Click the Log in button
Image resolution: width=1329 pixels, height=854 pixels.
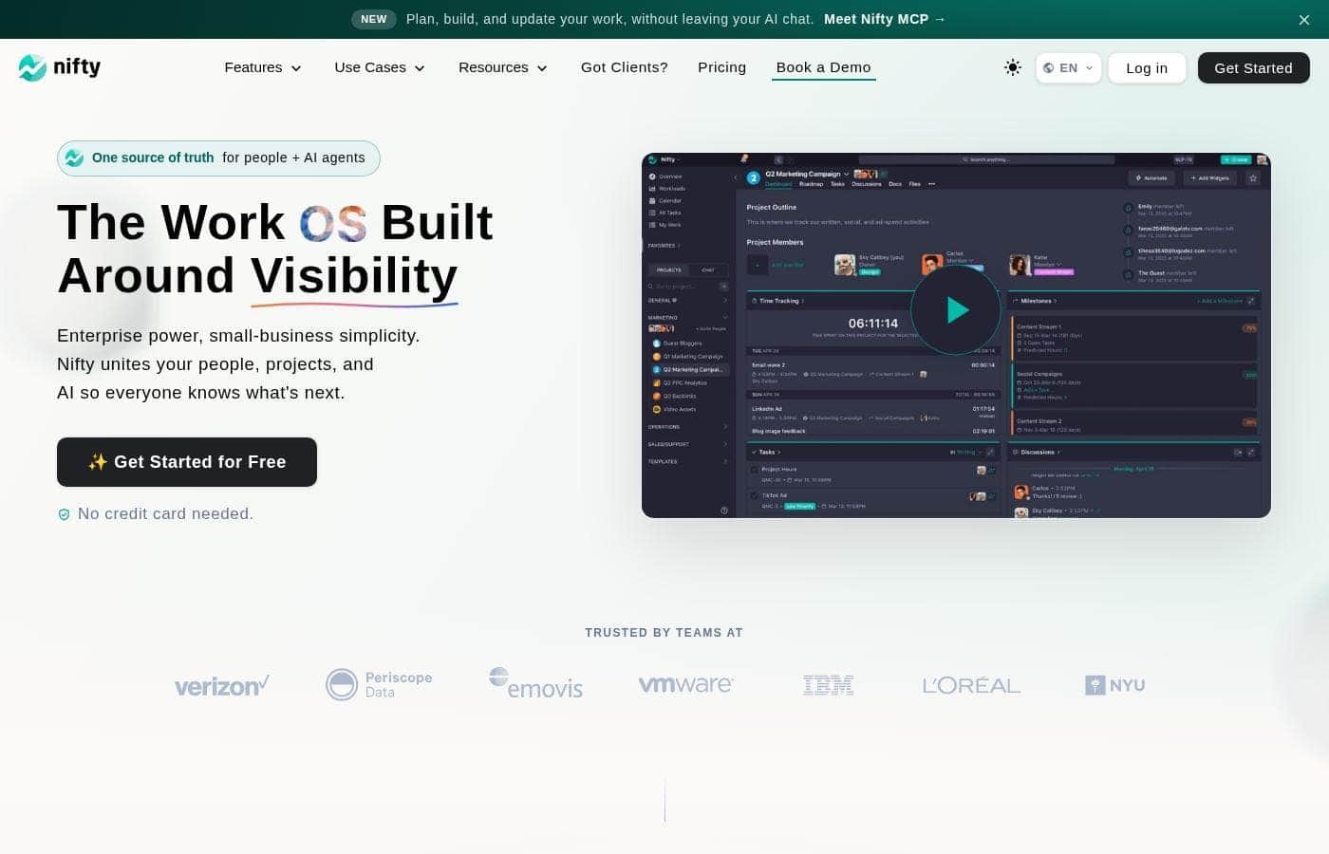(1147, 68)
